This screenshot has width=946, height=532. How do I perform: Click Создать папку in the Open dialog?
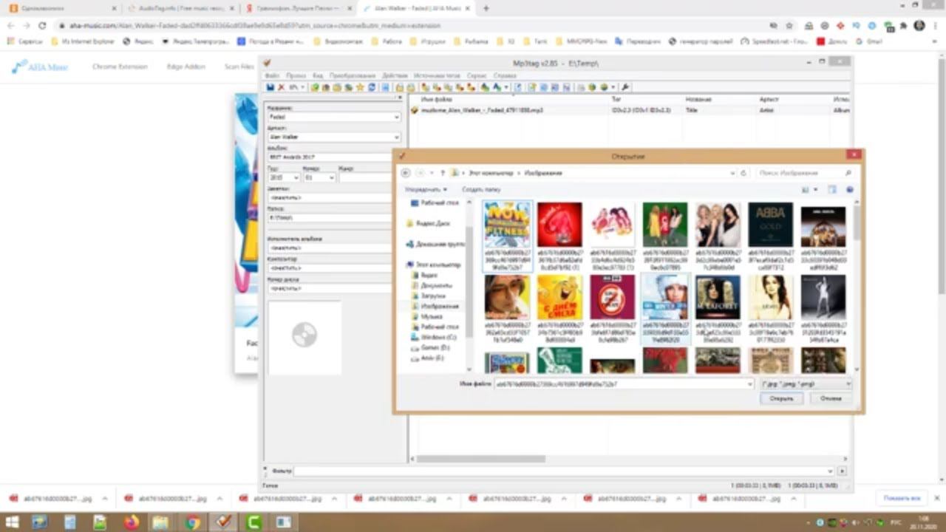point(481,190)
